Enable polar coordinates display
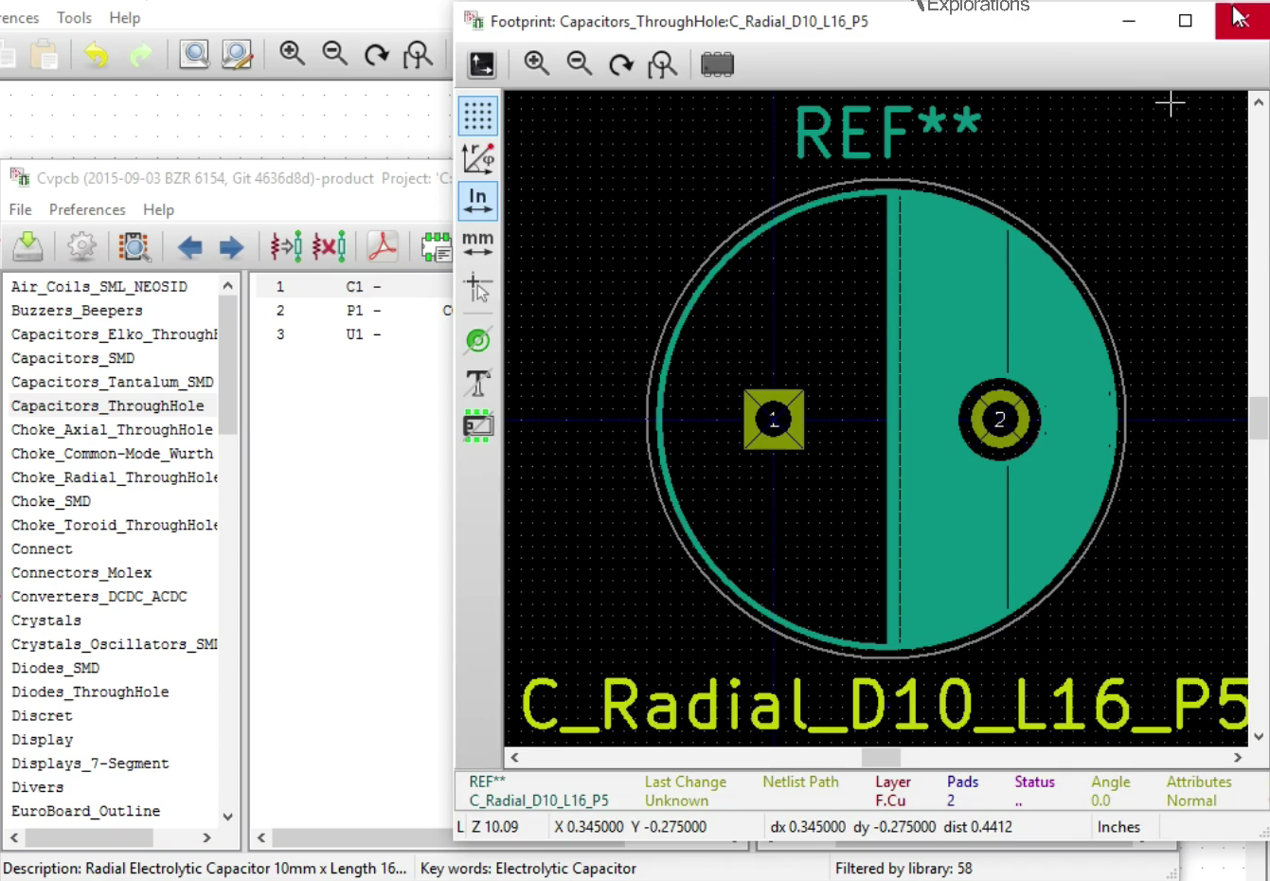1270x881 pixels. point(477,158)
